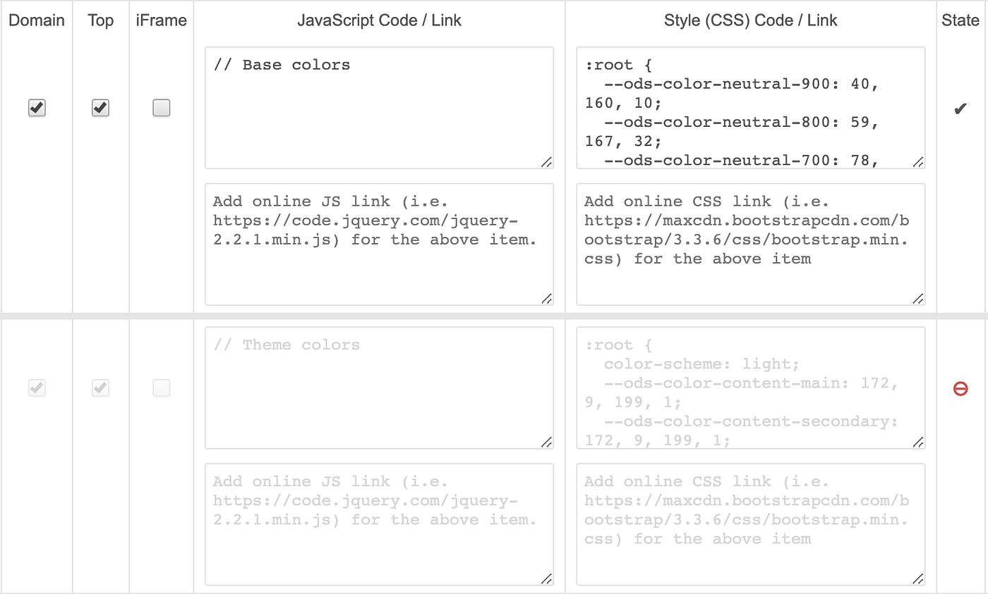Disable the Top checkbox on the first row

pyautogui.click(x=100, y=108)
